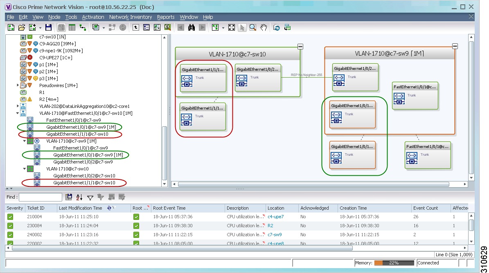Open the Reports menu
This screenshot has height=273, width=489.
166,17
